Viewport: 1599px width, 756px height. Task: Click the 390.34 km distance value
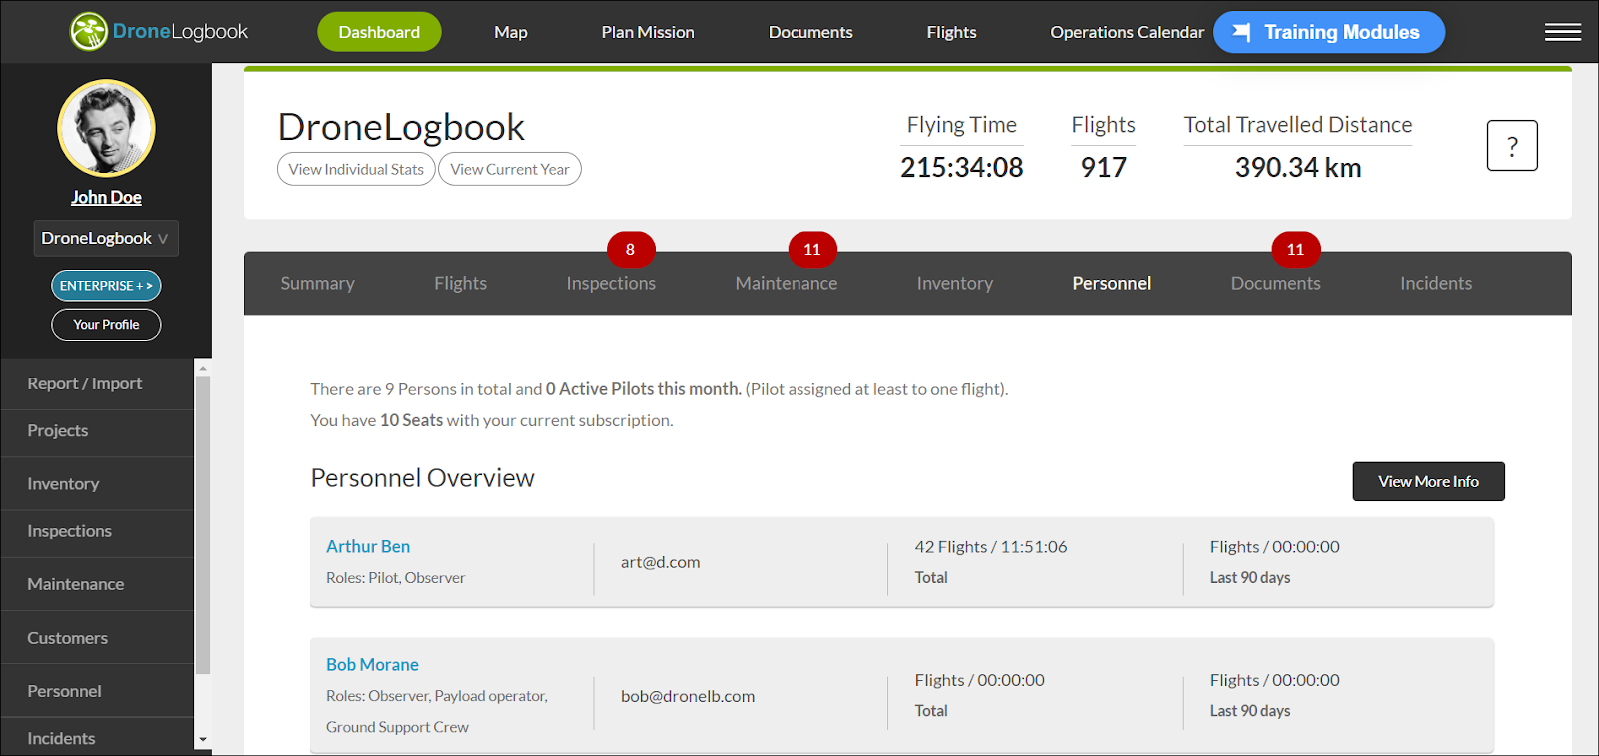[x=1298, y=167]
